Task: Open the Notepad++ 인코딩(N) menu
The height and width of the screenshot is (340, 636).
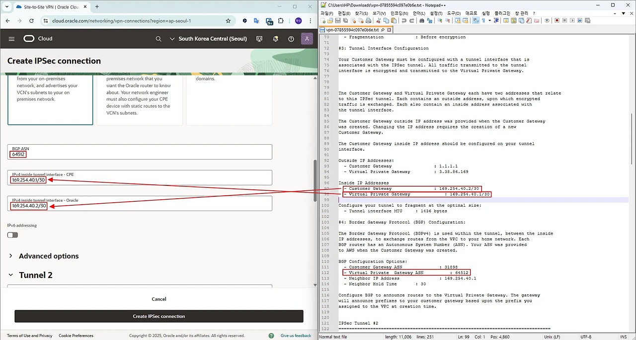Action: pos(399,13)
